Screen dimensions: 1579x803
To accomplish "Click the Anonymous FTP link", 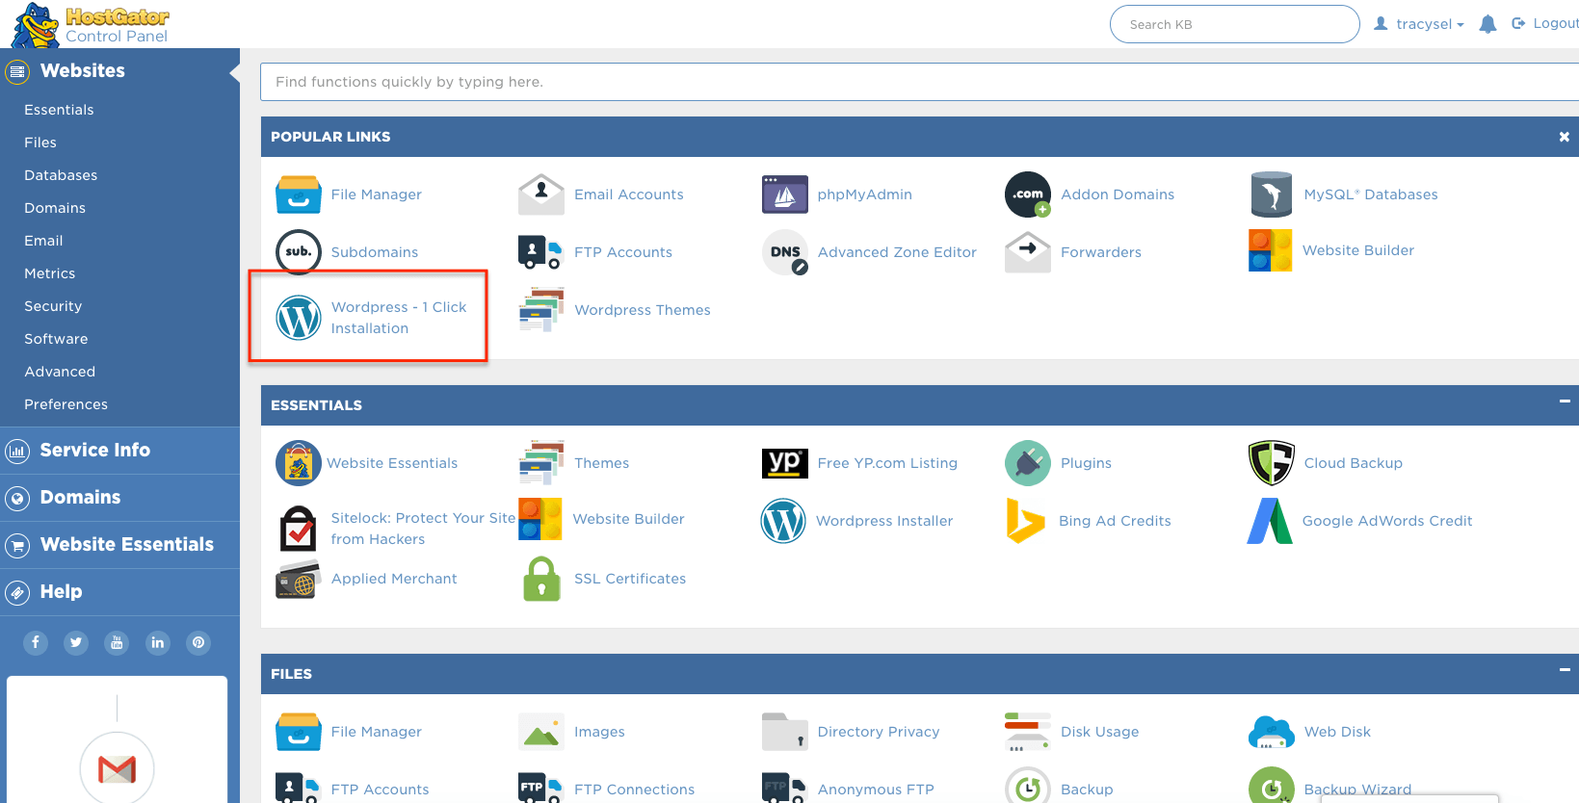I will [x=876, y=790].
